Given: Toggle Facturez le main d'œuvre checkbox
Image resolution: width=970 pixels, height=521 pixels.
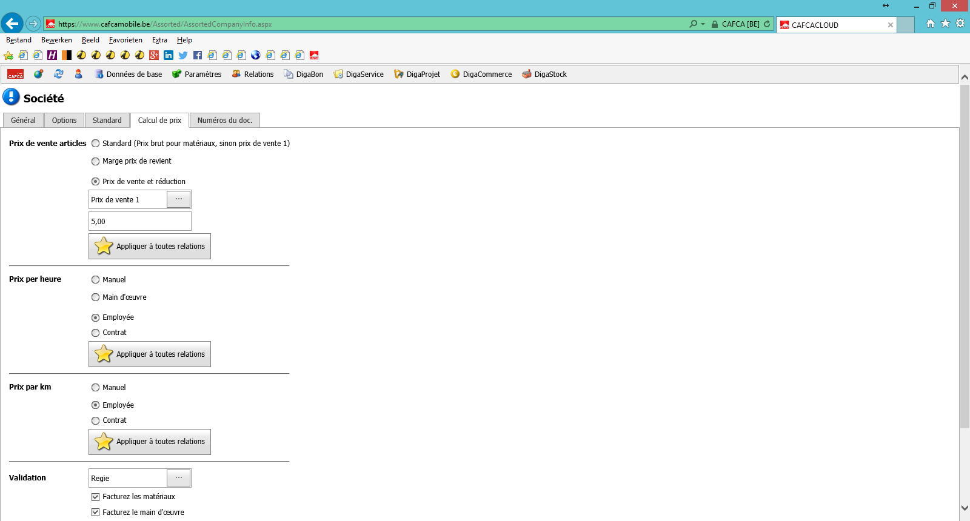Looking at the screenshot, I should pyautogui.click(x=95, y=513).
